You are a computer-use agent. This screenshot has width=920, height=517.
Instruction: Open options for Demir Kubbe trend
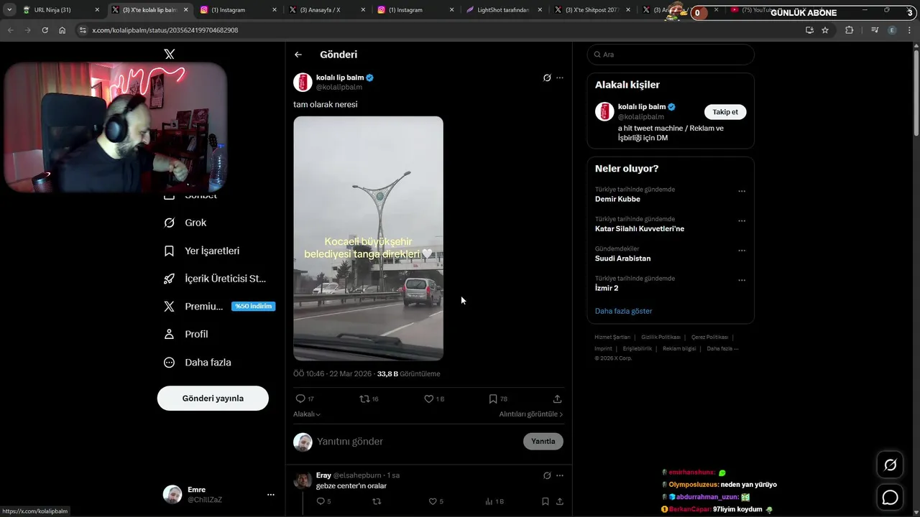click(742, 192)
